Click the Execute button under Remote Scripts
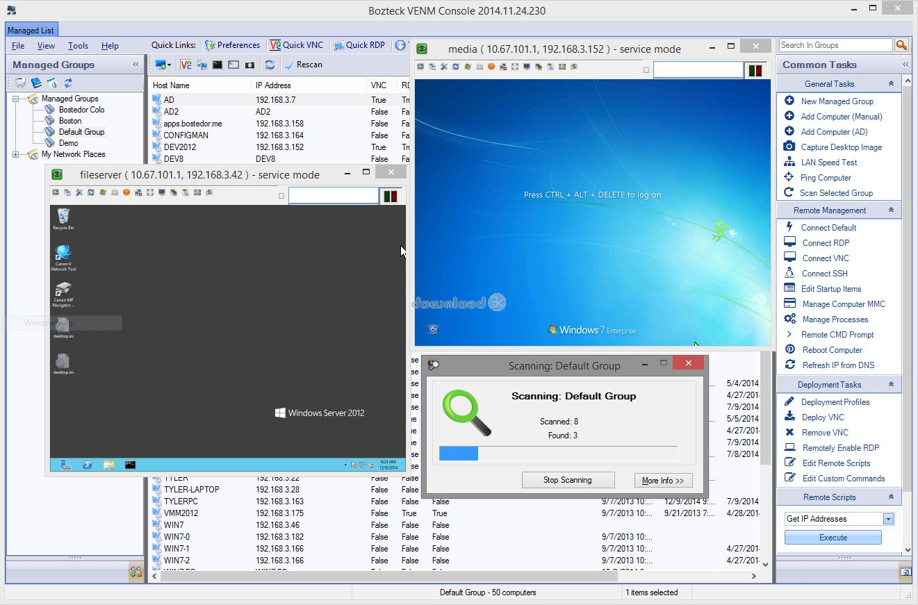 pos(833,537)
